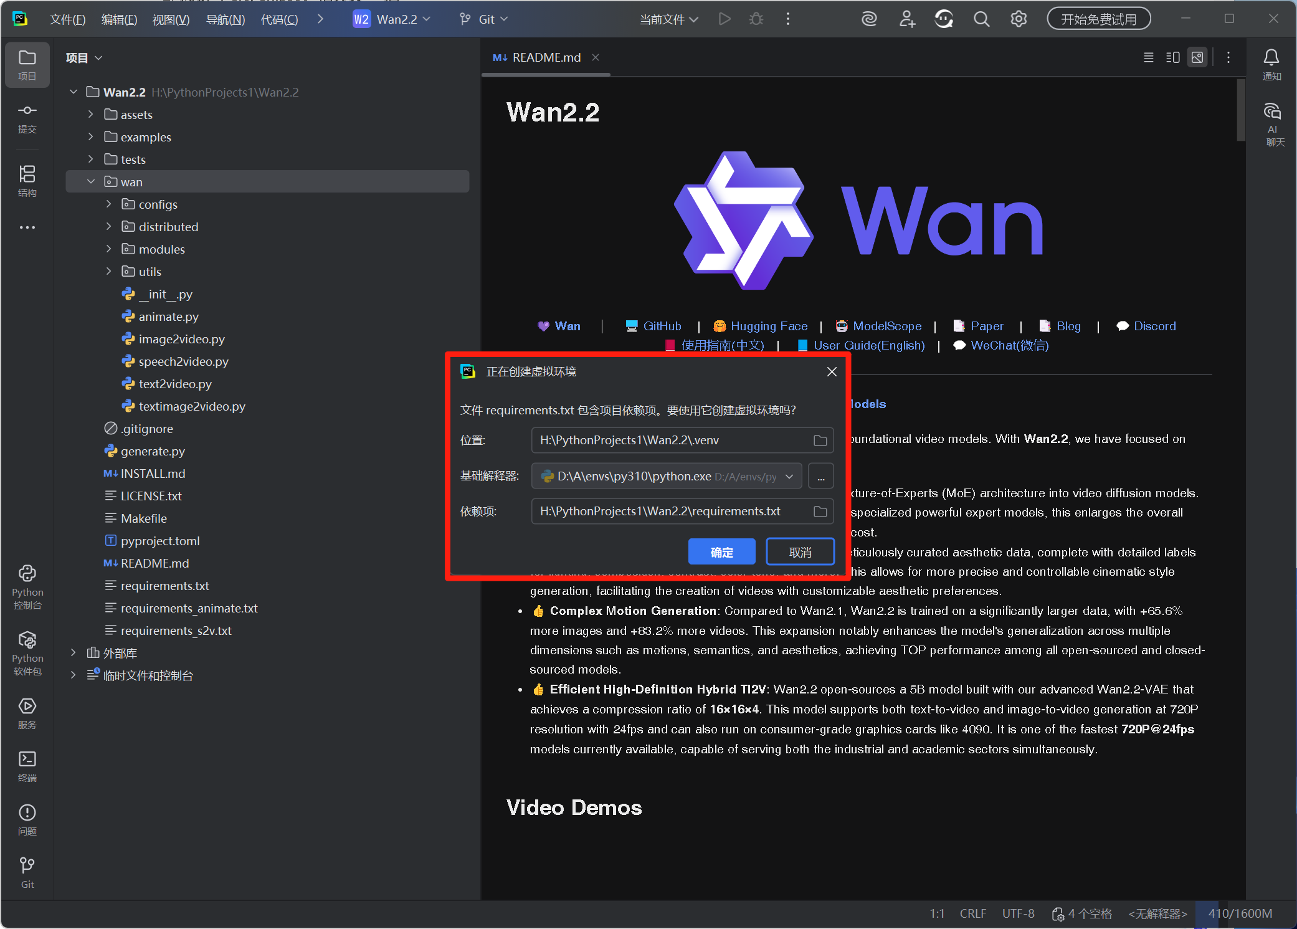Viewport: 1297px width, 929px height.
Task: Open the Code menu
Action: (x=279, y=19)
